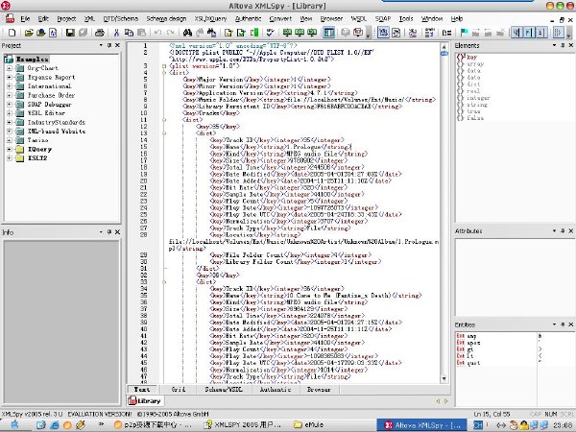The image size is (576, 432).
Task: Expand the SOAP Debugger folder
Action: (10, 104)
